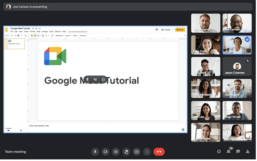
Task: Click the paint format icon
Action: click(x=22, y=36)
